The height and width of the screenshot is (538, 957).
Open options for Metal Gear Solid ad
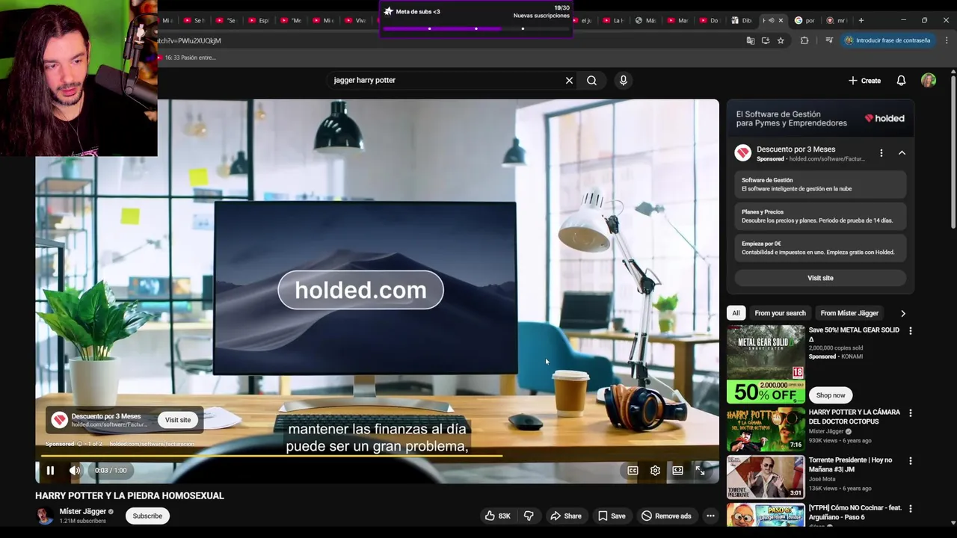pos(910,330)
